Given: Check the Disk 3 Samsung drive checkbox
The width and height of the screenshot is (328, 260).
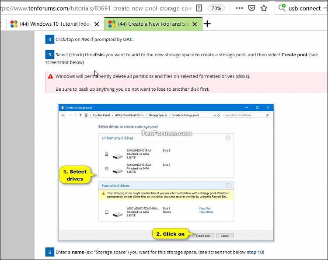Looking at the screenshot, I should 106,154.
